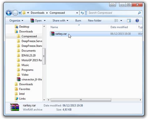This screenshot has height=119, width=148.
Task: Click the navigation pane scroll down arrow
Action: click(44, 100)
